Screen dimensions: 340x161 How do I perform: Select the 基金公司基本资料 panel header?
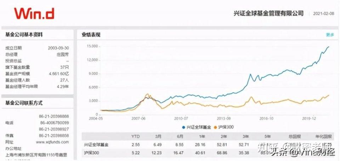pyautogui.click(x=24, y=34)
